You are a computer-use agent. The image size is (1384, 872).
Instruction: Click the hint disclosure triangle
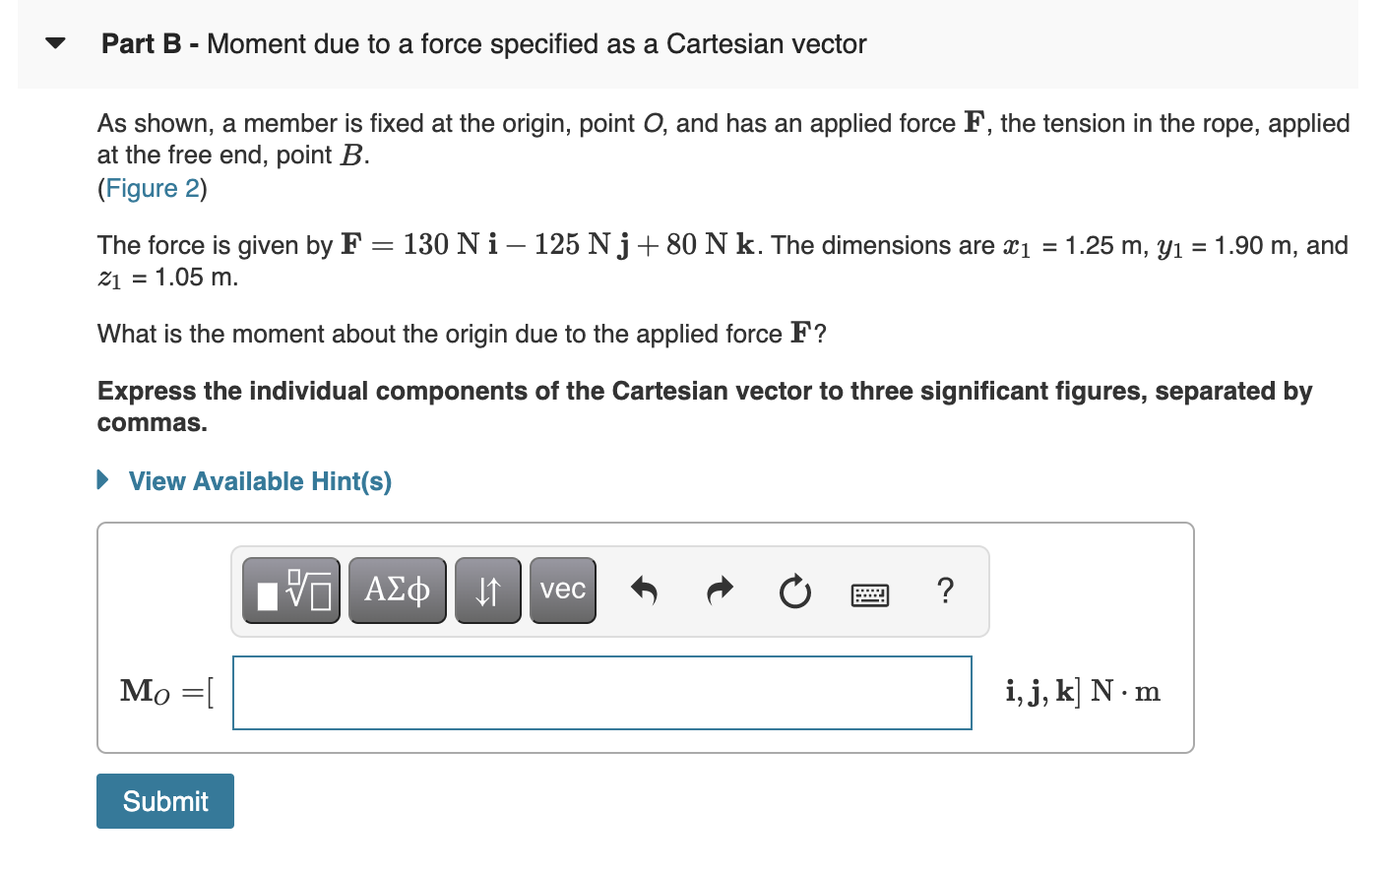101,480
